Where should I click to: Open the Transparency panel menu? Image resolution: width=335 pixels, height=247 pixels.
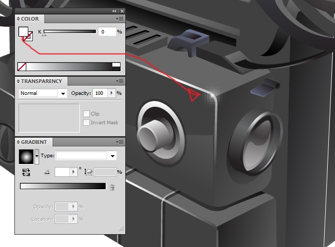(x=120, y=81)
